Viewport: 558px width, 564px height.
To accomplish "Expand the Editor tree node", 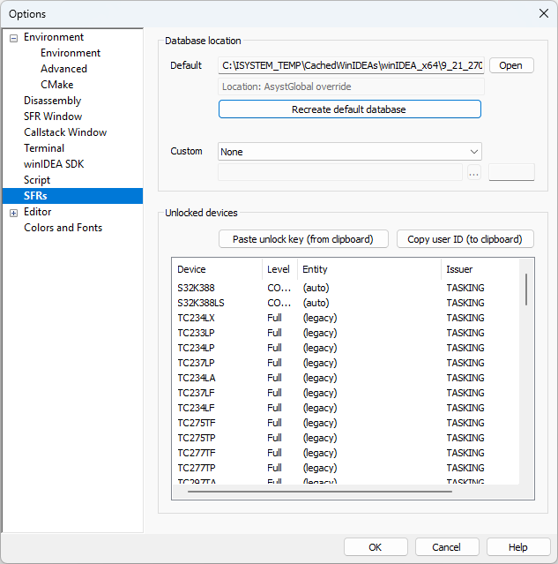I will click(13, 213).
